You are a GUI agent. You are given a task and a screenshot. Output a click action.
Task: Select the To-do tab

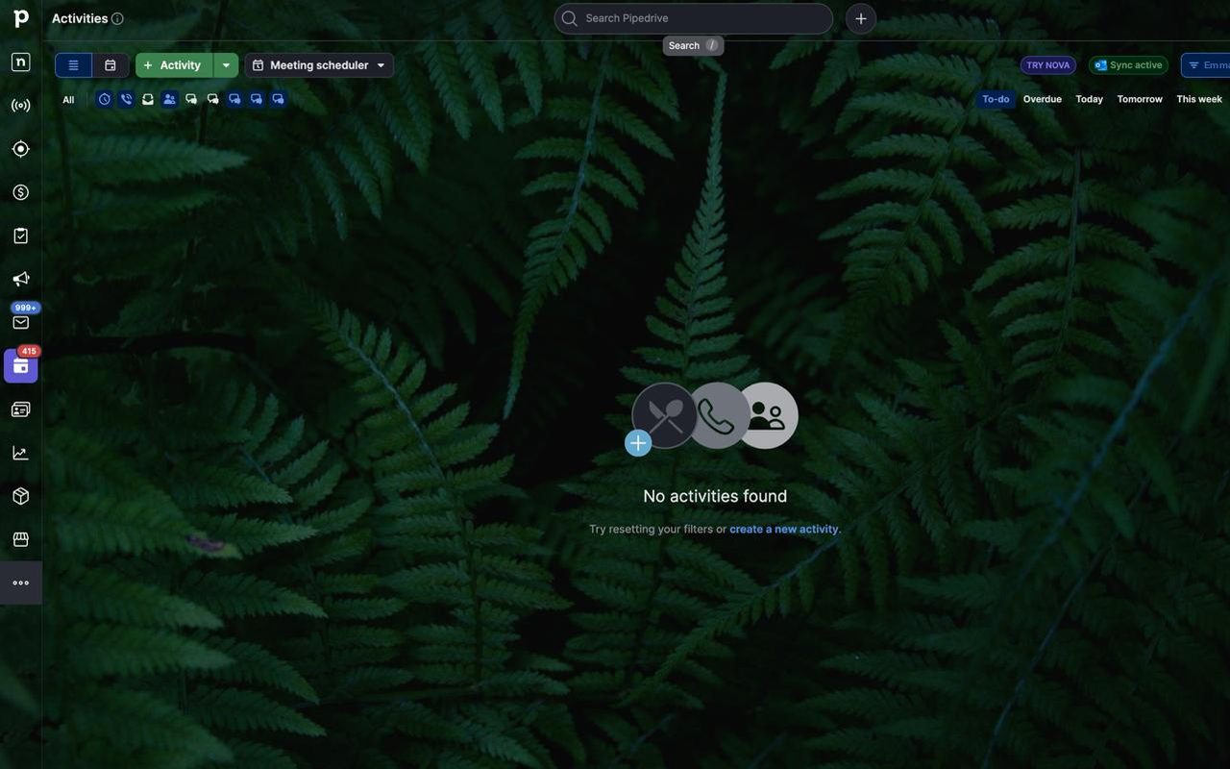[x=996, y=99]
